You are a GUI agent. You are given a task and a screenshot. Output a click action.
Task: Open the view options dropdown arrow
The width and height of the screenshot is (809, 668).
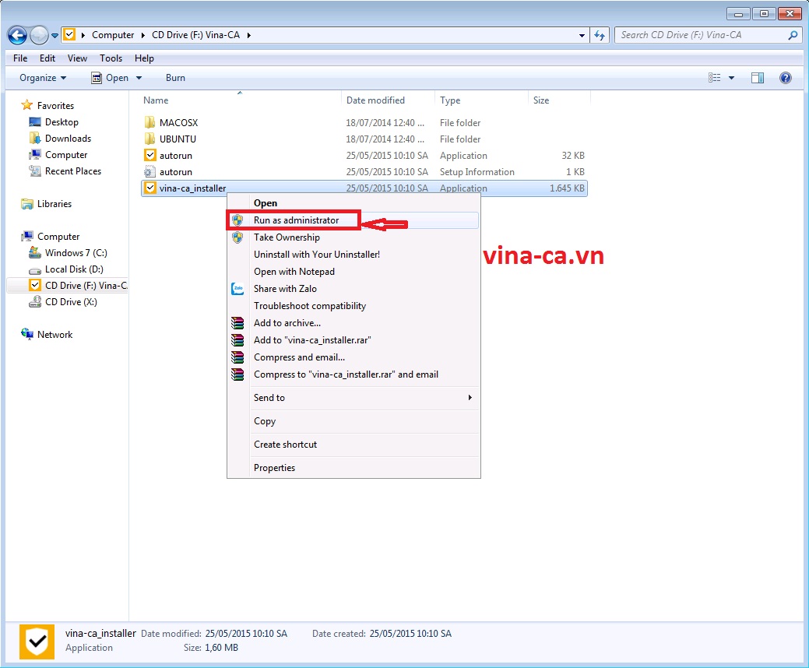(x=731, y=78)
